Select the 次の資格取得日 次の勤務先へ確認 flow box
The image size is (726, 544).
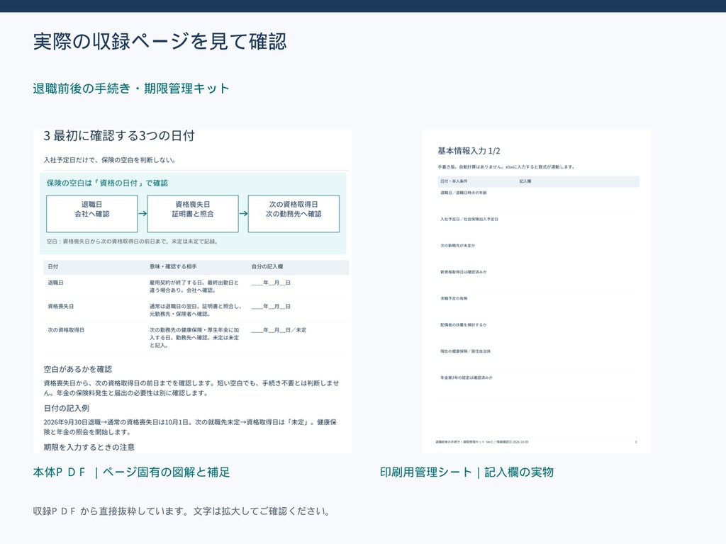tap(294, 214)
